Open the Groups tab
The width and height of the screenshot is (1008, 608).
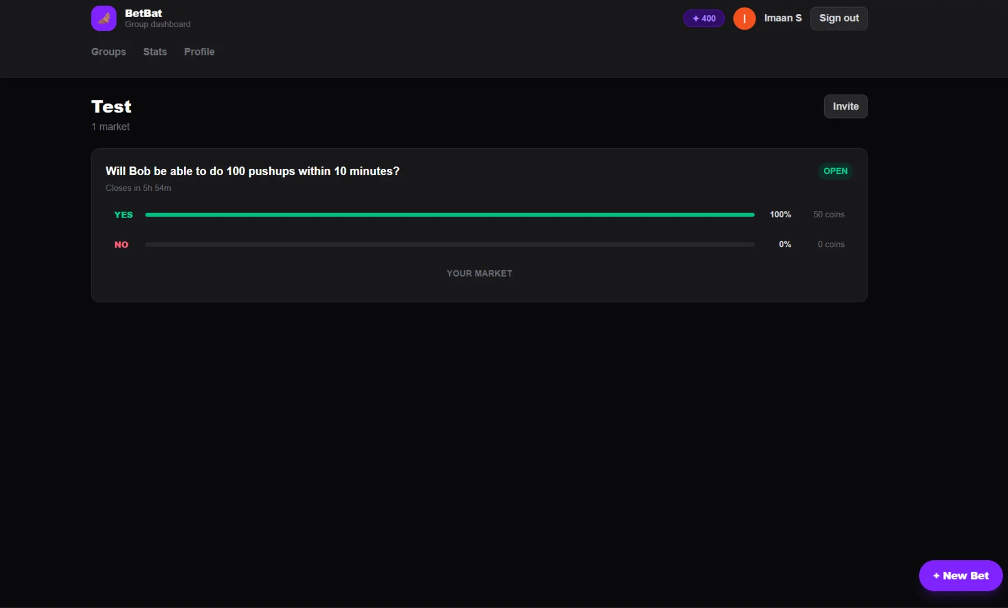(x=108, y=52)
